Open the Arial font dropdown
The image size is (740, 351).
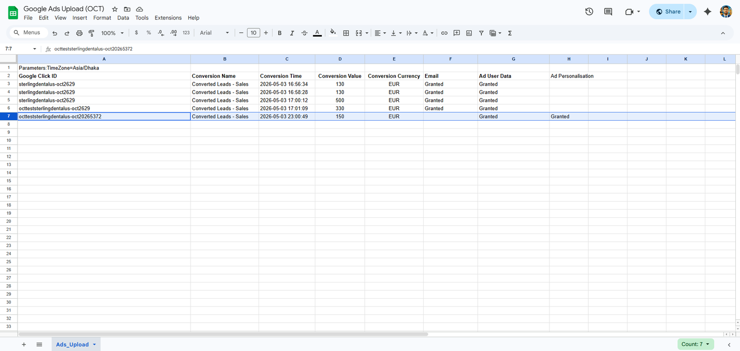tap(215, 33)
